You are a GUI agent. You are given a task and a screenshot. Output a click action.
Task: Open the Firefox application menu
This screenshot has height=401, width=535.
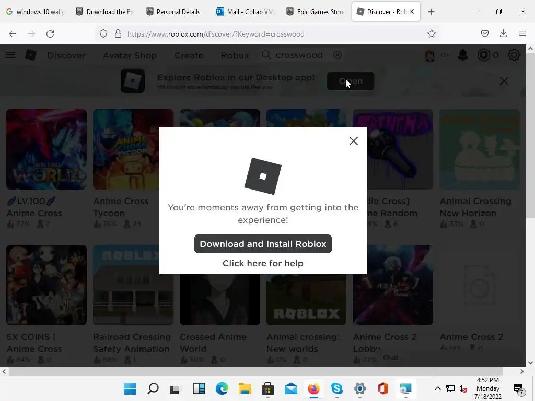(522, 33)
